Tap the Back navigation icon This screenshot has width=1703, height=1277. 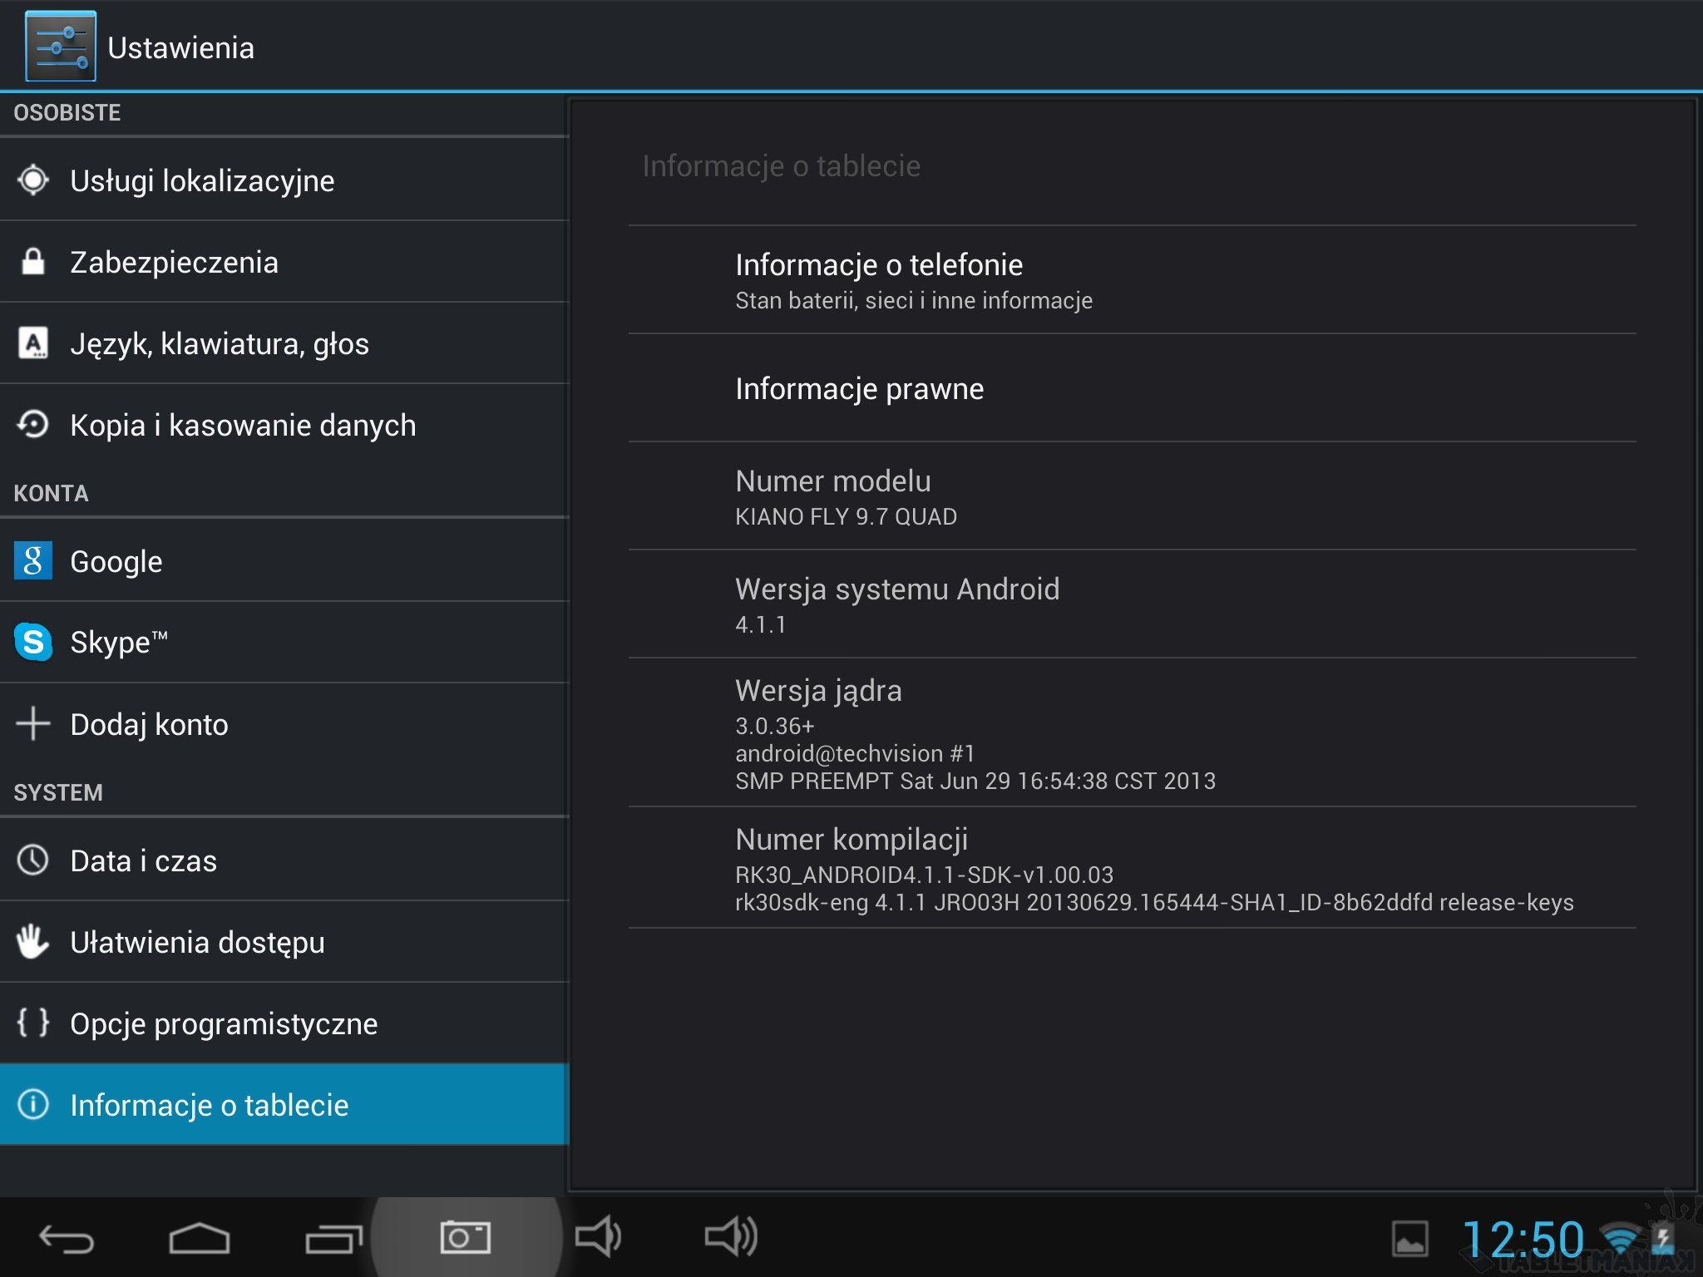67,1239
